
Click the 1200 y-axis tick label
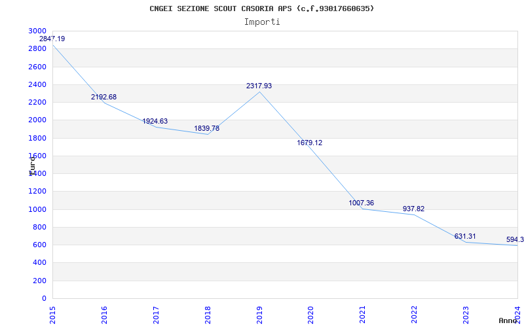click(x=37, y=192)
